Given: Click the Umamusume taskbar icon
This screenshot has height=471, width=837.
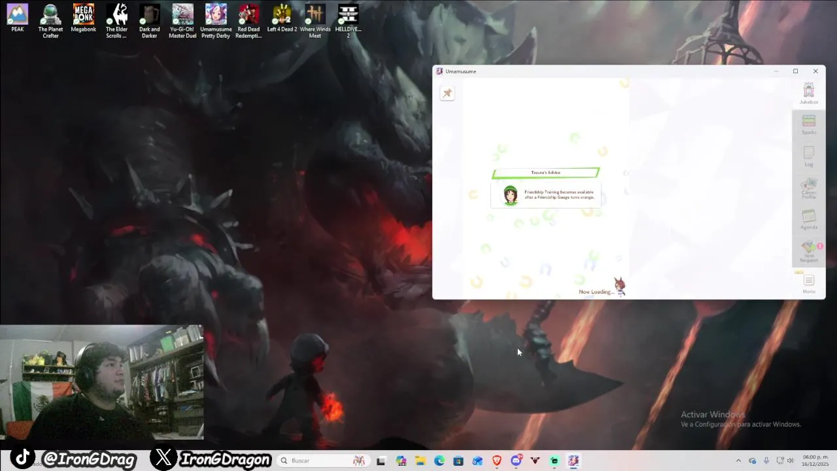Looking at the screenshot, I should [573, 461].
